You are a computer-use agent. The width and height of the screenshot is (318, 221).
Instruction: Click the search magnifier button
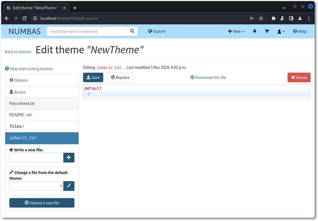pyautogui.click(x=132, y=31)
